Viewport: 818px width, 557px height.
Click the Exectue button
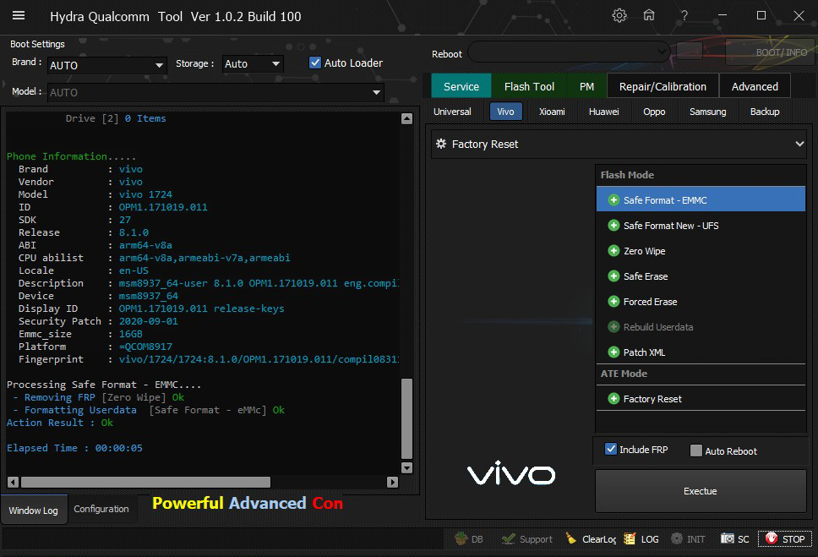(700, 491)
